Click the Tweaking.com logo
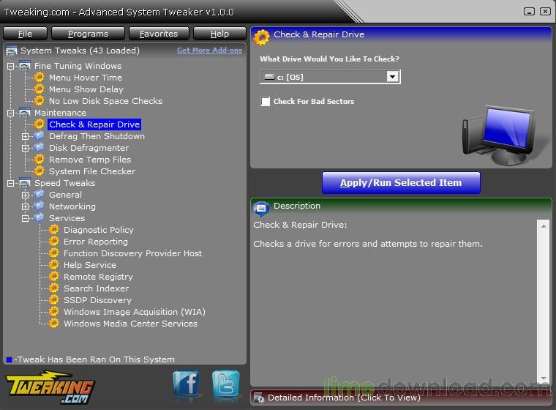556x410 pixels. click(x=50, y=387)
